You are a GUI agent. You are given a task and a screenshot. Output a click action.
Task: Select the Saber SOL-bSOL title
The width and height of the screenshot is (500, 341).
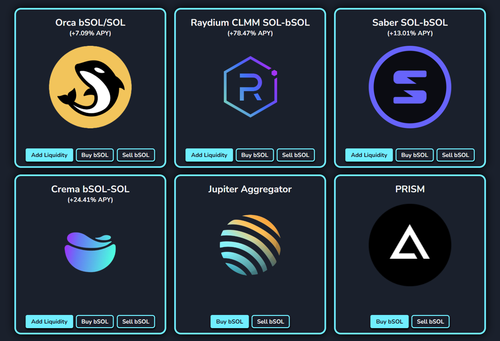click(410, 22)
